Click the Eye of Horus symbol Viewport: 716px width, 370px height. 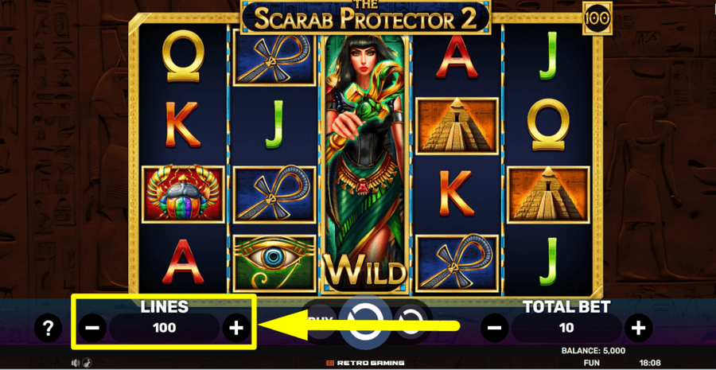coord(274,263)
